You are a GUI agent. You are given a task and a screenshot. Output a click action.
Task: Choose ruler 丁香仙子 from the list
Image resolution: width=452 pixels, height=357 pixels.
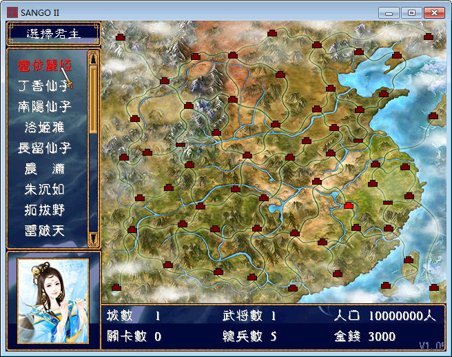pos(44,86)
